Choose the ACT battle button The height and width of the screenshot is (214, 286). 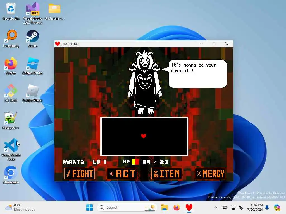point(122,174)
